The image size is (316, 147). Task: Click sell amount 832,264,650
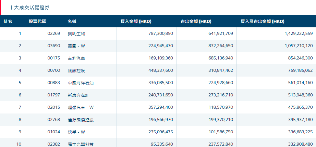221,46
